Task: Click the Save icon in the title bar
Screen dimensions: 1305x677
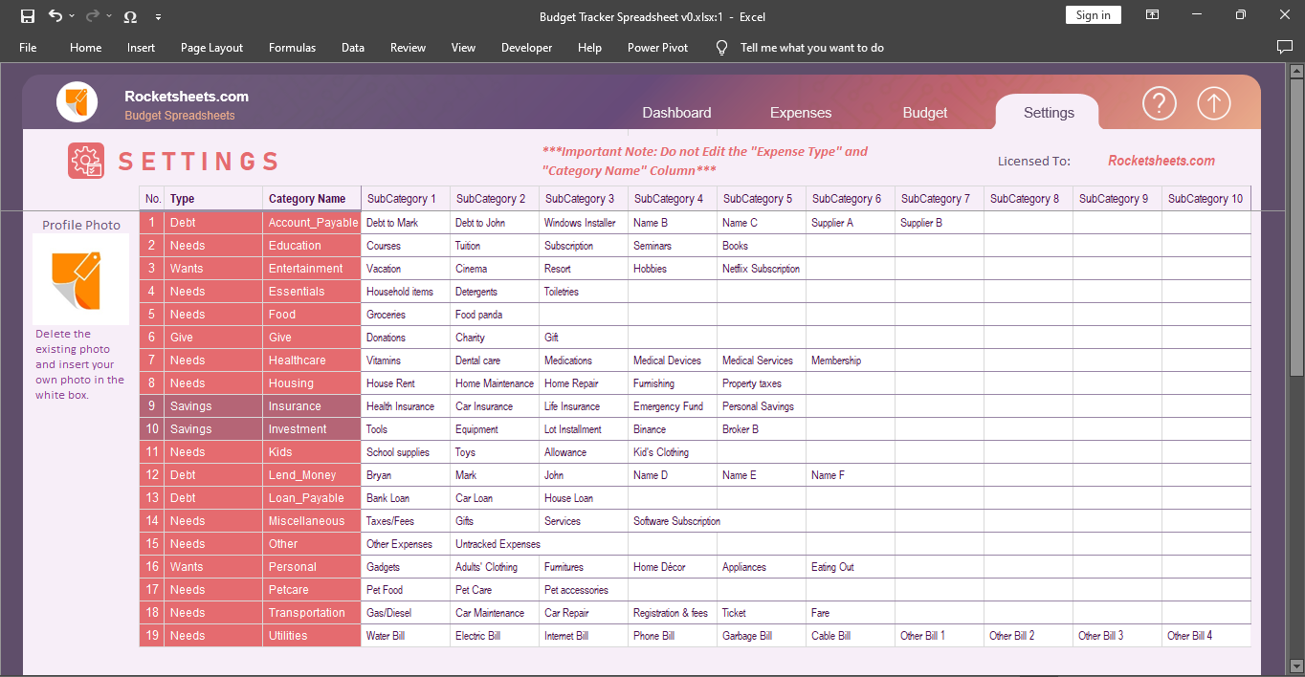Action: click(28, 15)
